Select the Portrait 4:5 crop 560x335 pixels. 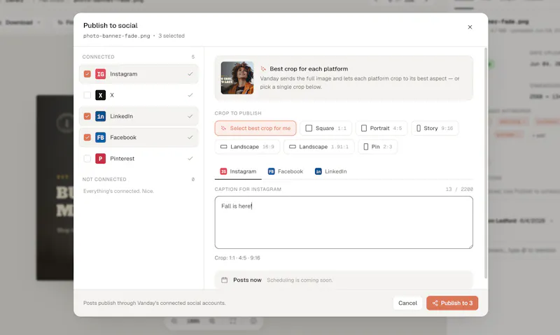(381, 128)
